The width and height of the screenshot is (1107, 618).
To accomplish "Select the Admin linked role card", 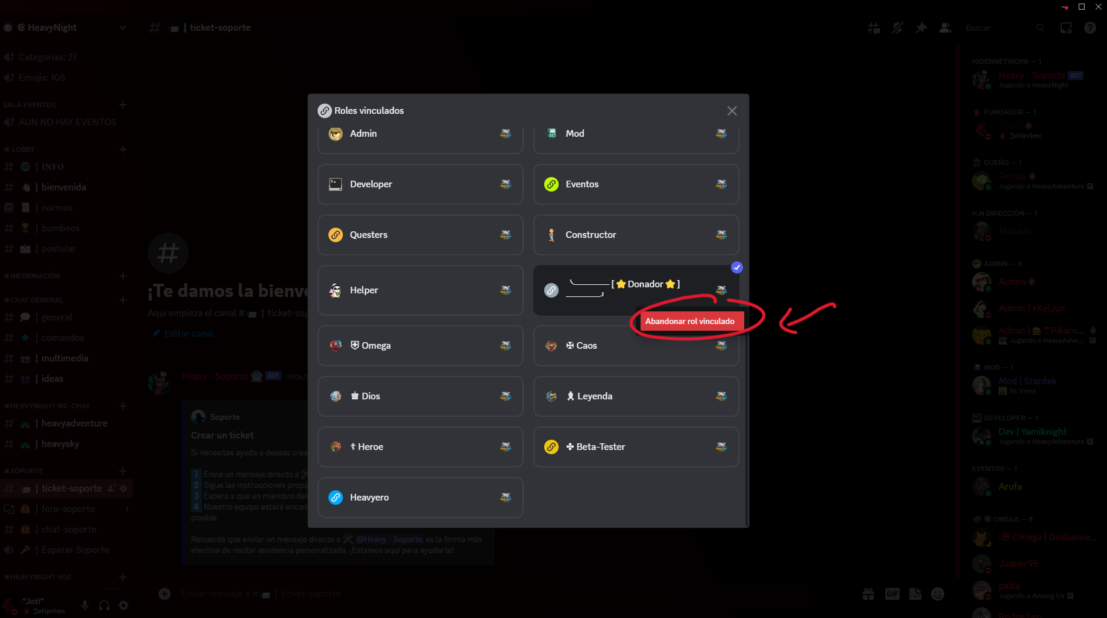I will [420, 134].
